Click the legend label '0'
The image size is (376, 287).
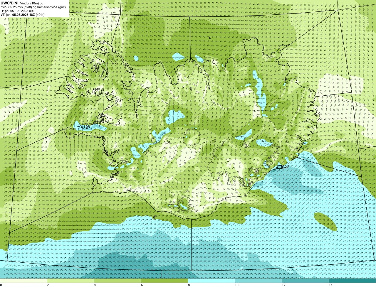(1, 285)
